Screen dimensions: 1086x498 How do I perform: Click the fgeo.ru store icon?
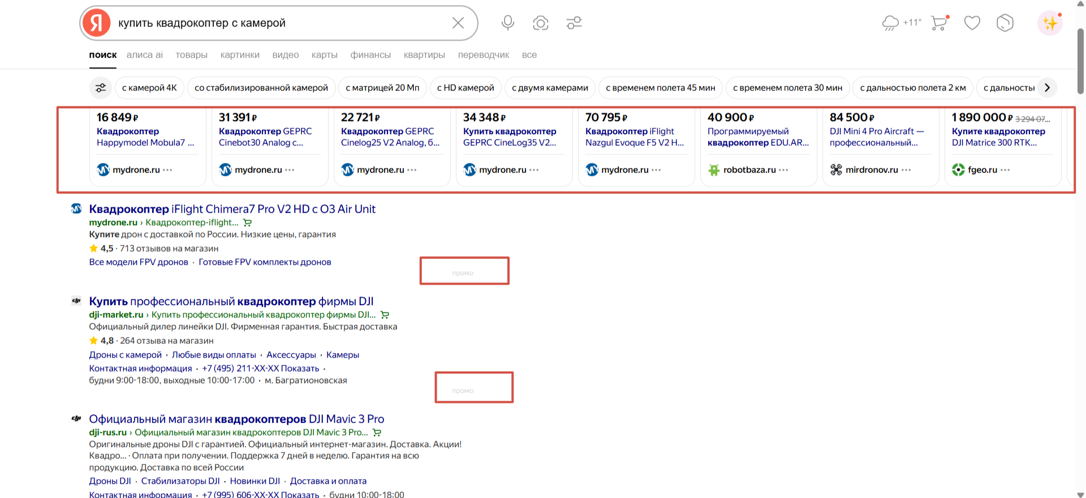[958, 170]
